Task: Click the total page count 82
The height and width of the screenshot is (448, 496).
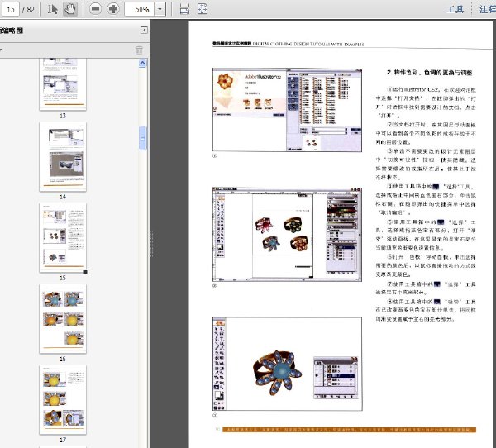Action: pos(31,9)
